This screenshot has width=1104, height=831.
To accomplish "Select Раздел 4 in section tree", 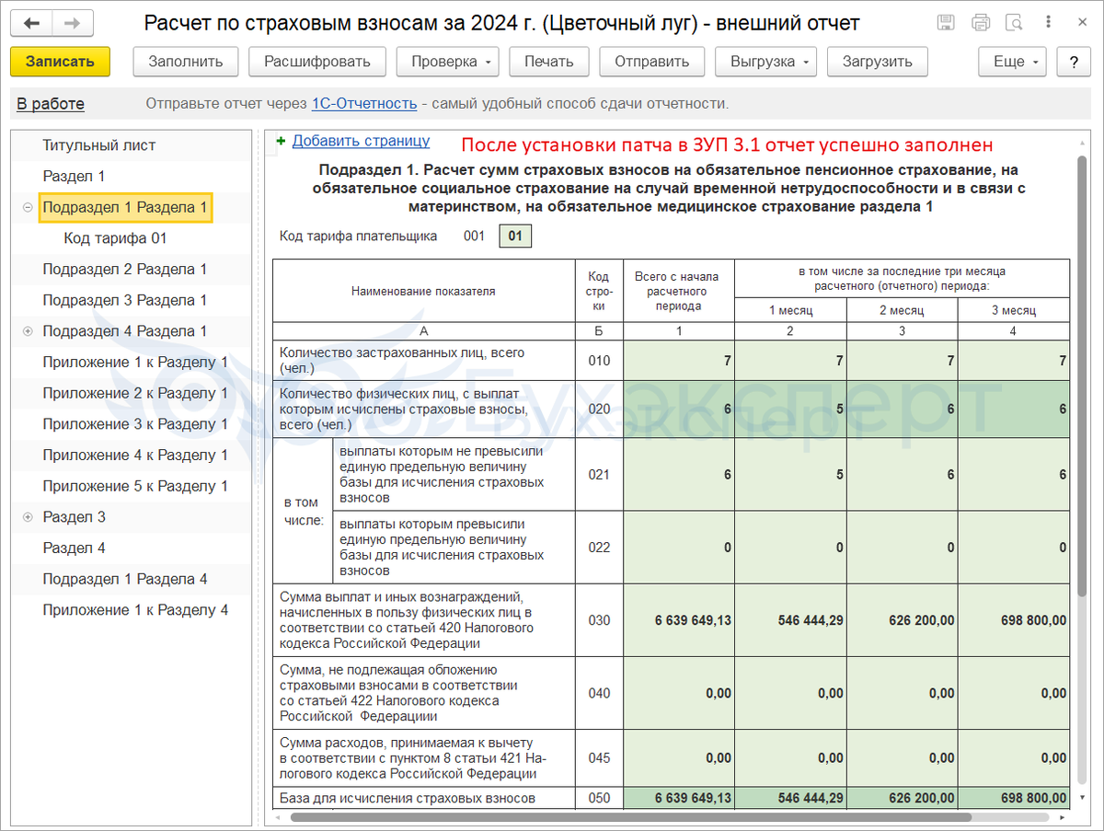I will [75, 548].
